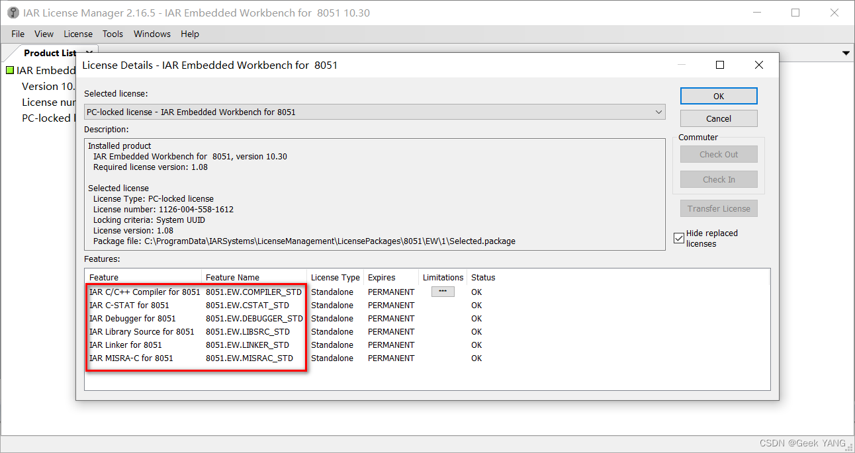Maximize the IAR License Manager main window
The image size is (855, 453).
point(795,13)
